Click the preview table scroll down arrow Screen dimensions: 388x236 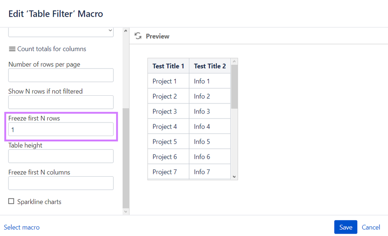234,176
